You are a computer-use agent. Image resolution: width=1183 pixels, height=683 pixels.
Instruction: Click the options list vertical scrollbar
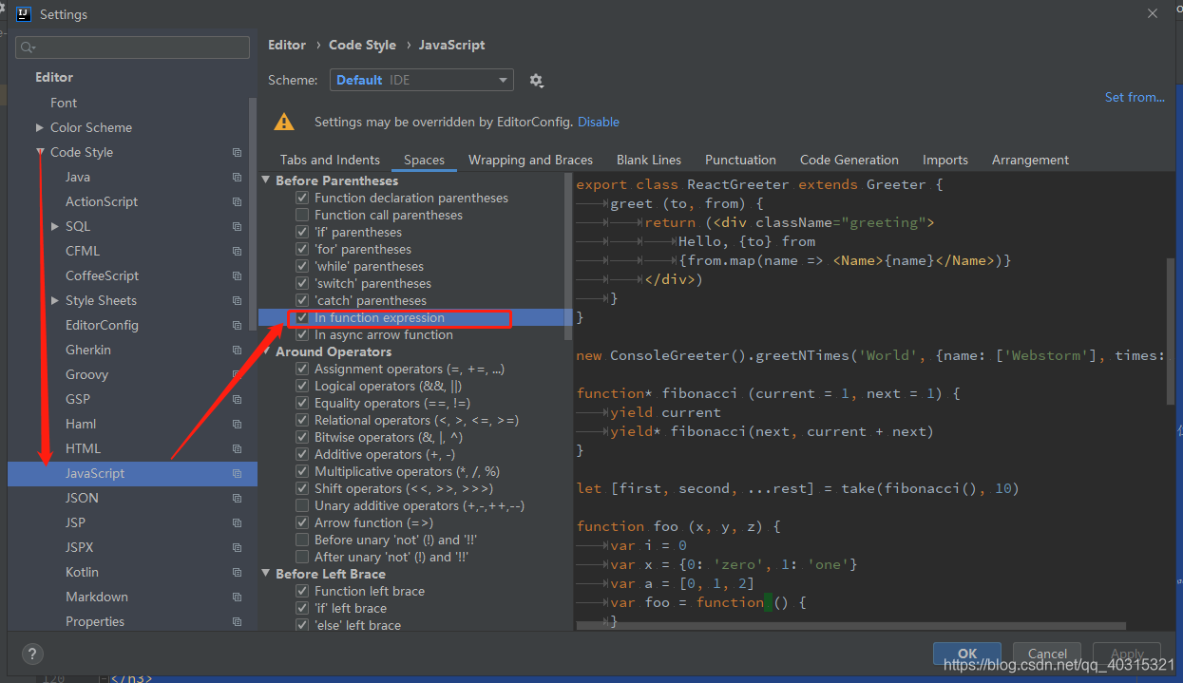568,256
